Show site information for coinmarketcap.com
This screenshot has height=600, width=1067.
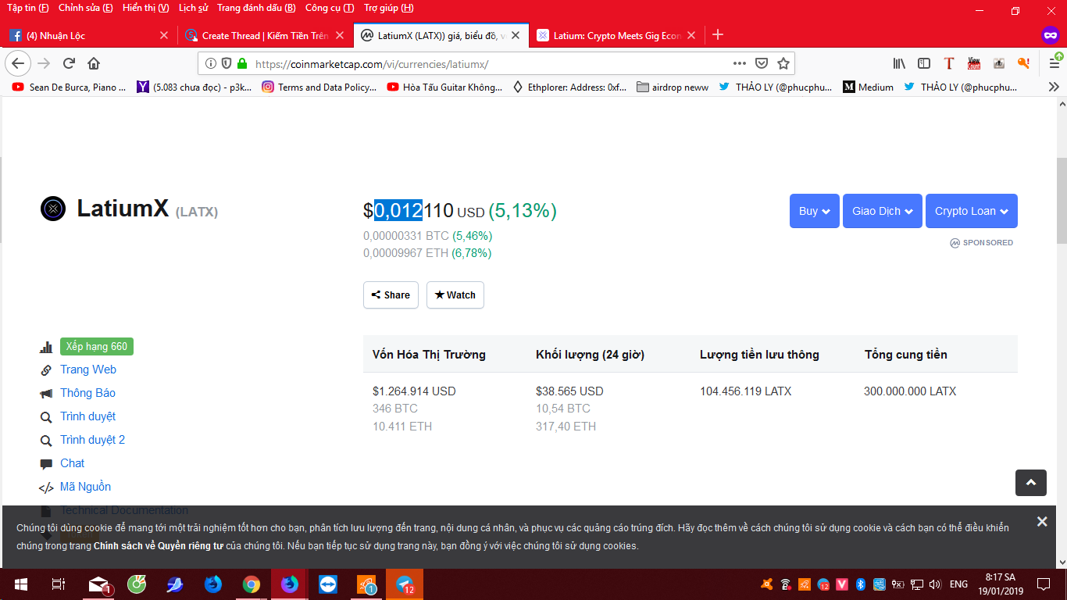(x=211, y=63)
